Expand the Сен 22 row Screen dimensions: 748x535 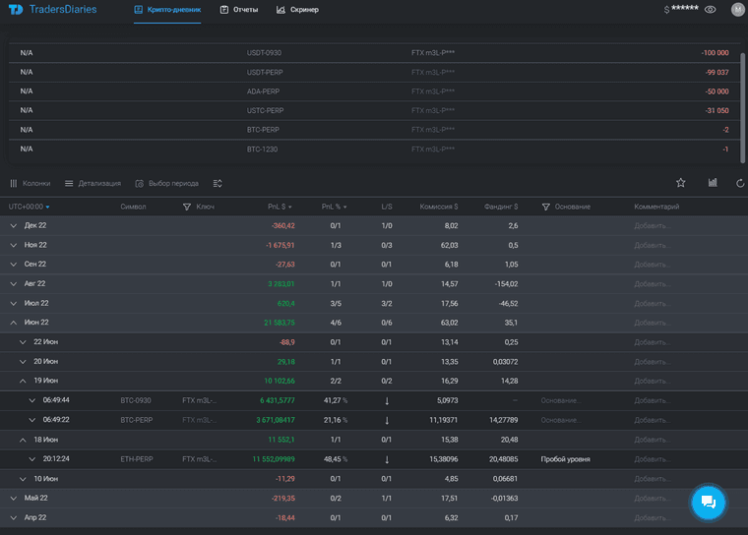click(14, 265)
